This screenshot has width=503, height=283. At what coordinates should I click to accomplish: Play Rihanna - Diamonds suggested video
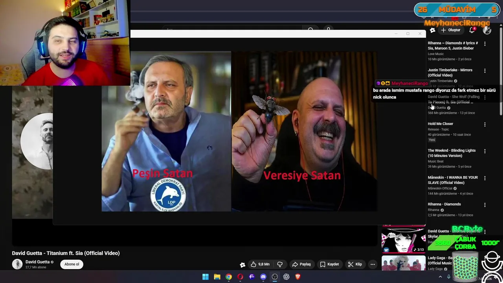tap(444, 204)
